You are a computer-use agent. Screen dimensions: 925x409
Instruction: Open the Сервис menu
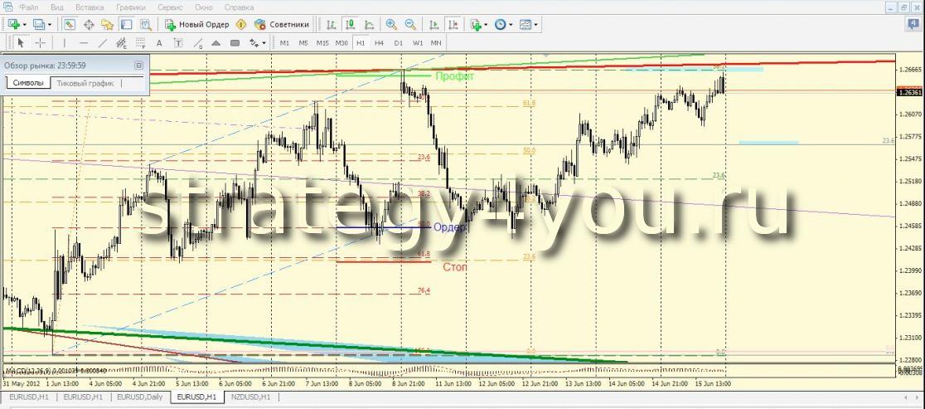170,7
